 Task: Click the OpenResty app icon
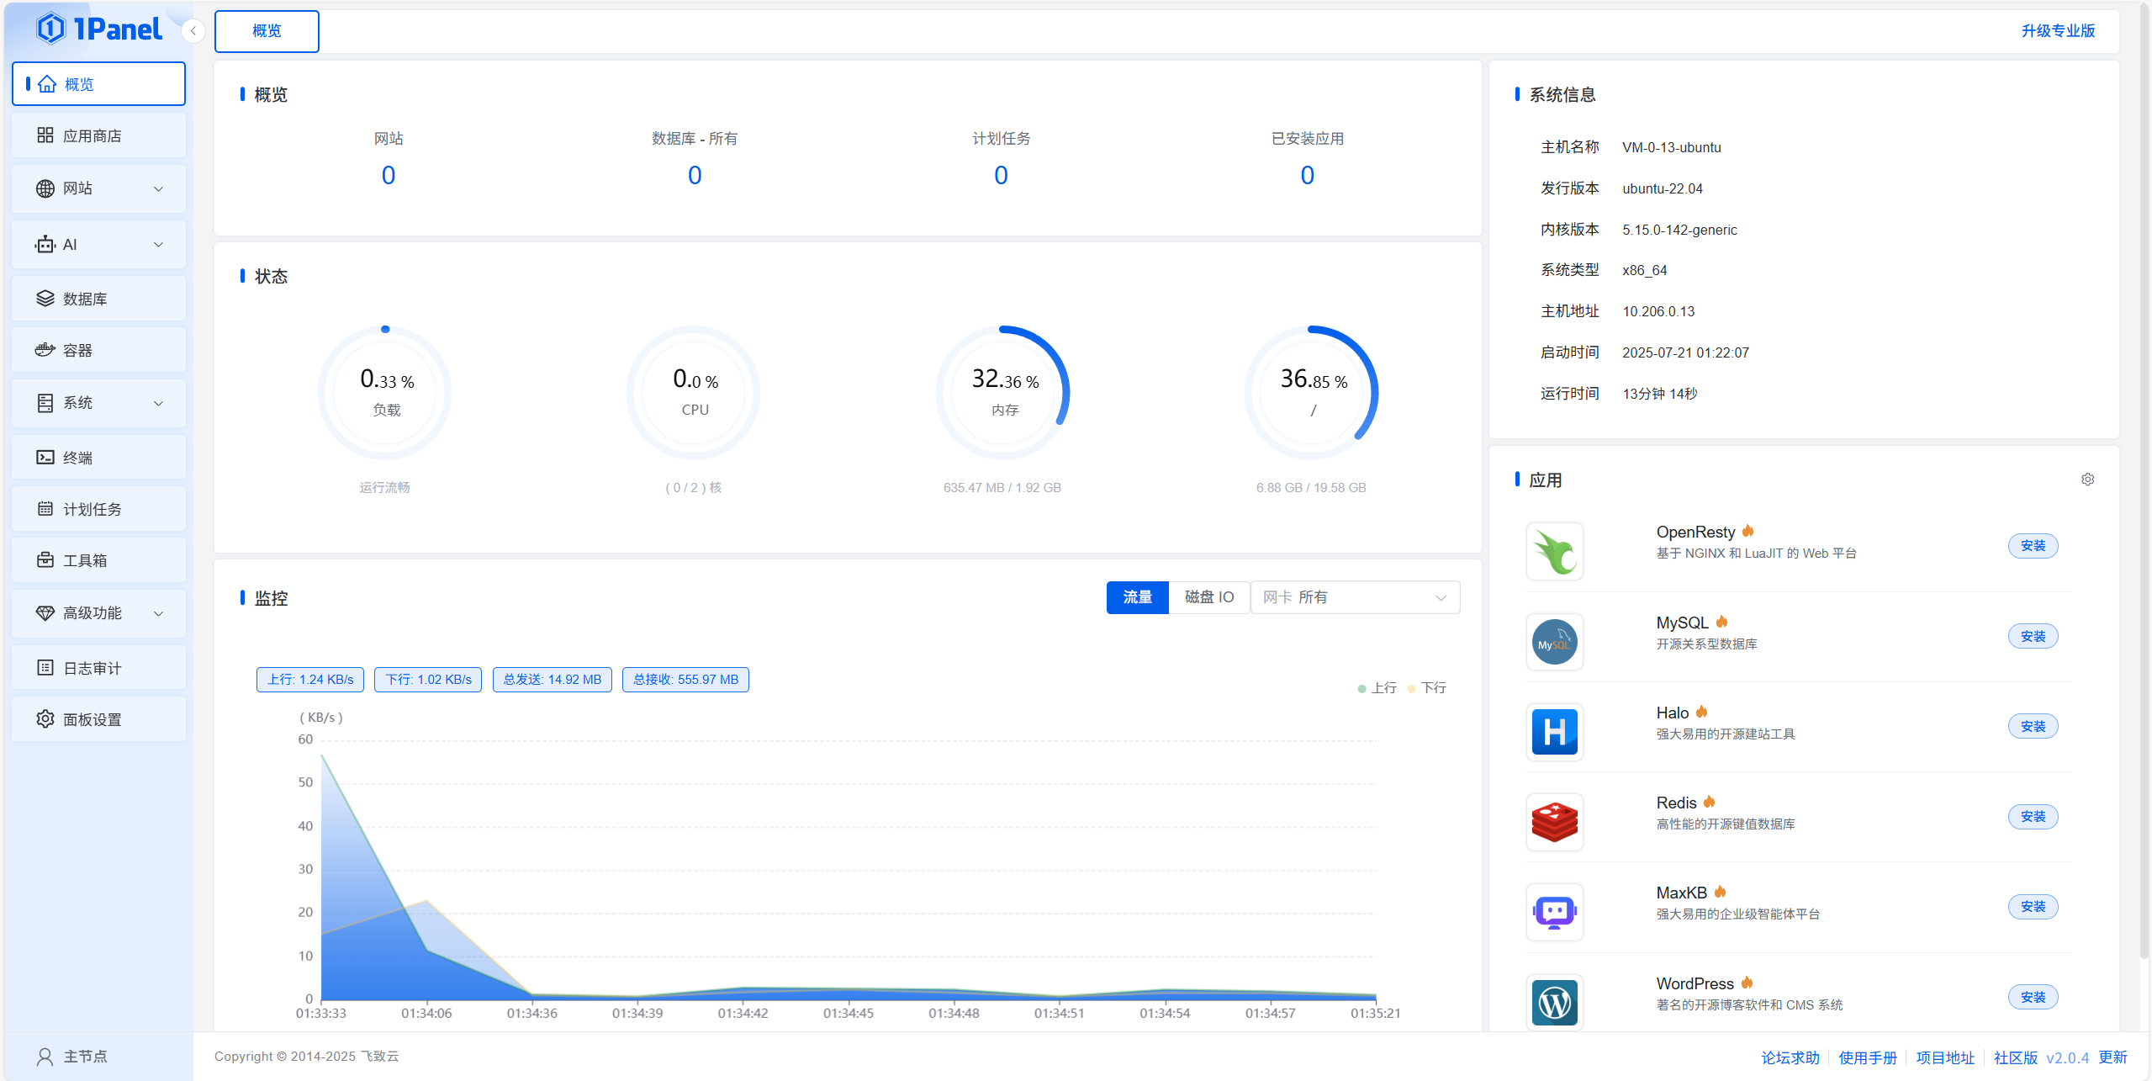point(1554,552)
